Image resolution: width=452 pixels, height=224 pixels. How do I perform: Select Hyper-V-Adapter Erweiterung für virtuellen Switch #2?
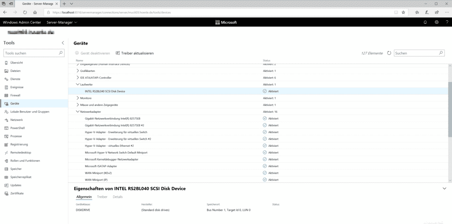click(x=258, y=139)
